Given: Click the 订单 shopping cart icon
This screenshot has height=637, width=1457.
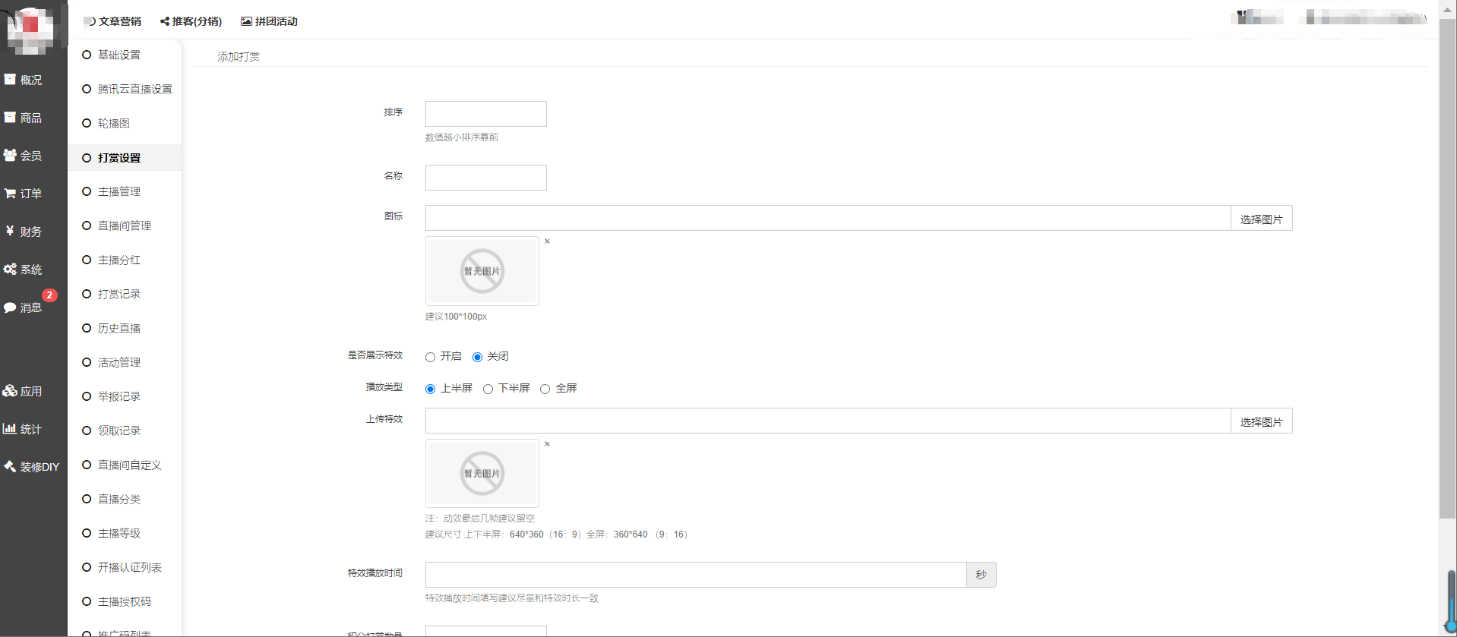Looking at the screenshot, I should [11, 194].
